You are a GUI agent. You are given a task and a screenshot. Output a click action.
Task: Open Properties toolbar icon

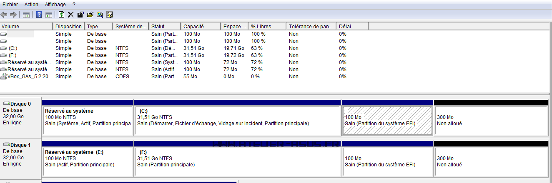(80, 15)
